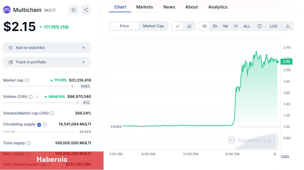Open Volume (24h) info icon
304x170 pixels.
click(31, 97)
